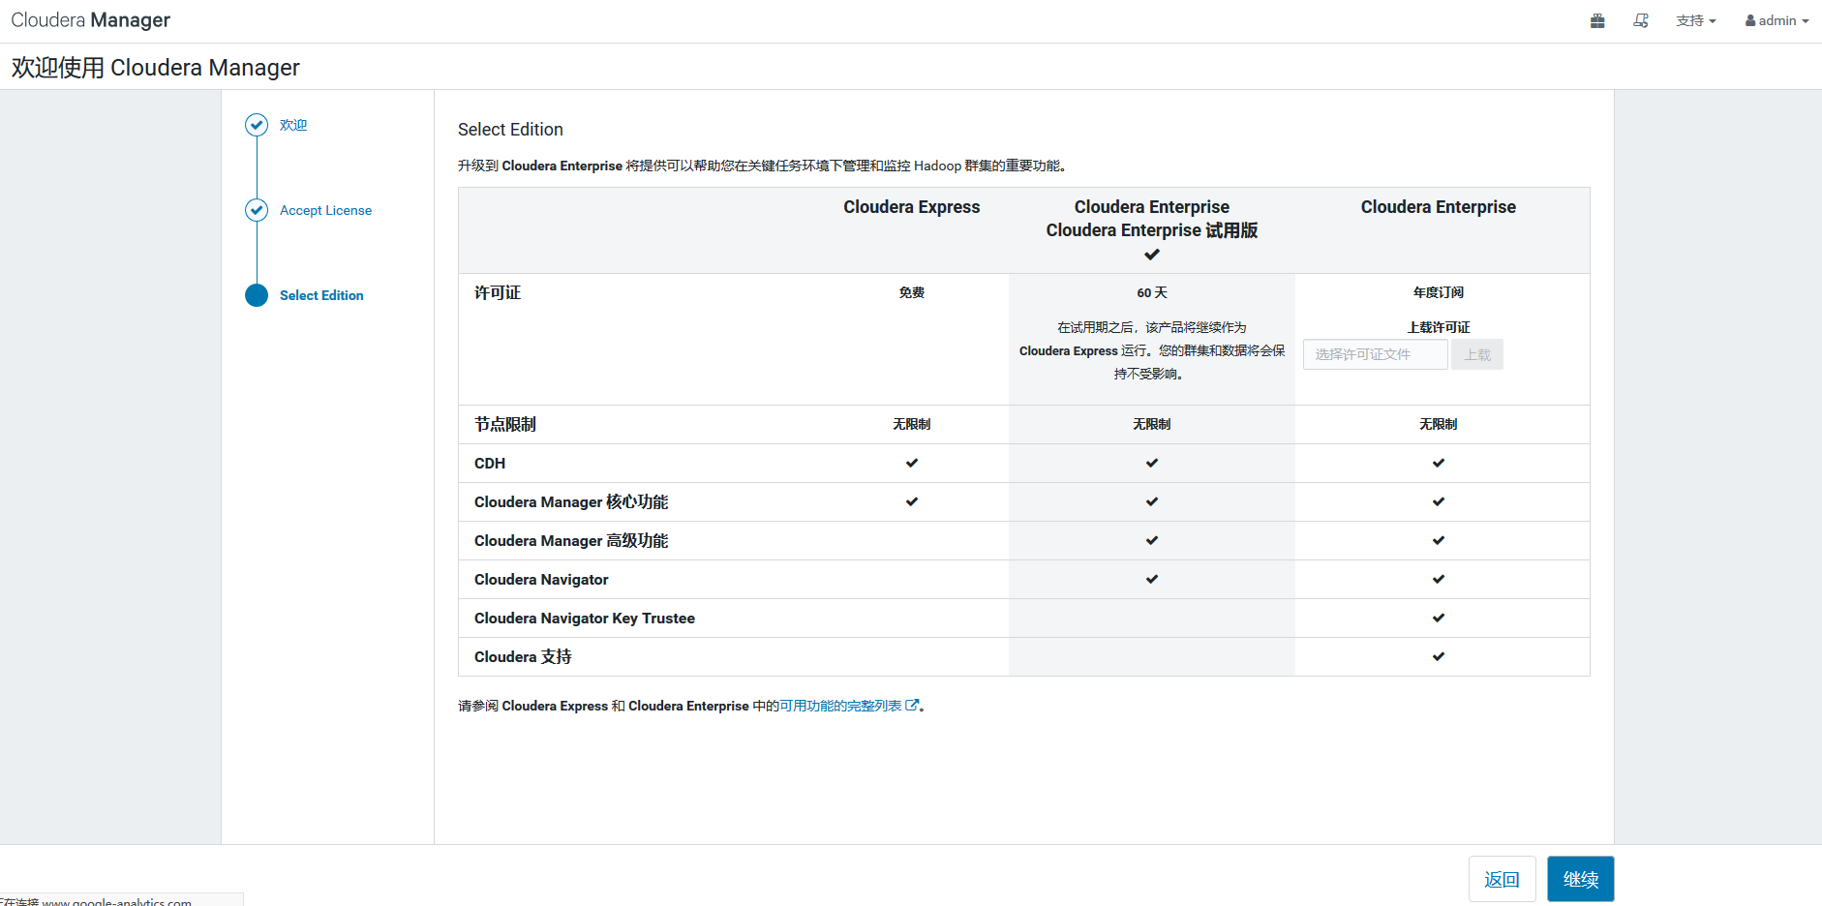The image size is (1822, 906).
Task: Click the 60 天 trial duration cell
Action: coord(1152,292)
